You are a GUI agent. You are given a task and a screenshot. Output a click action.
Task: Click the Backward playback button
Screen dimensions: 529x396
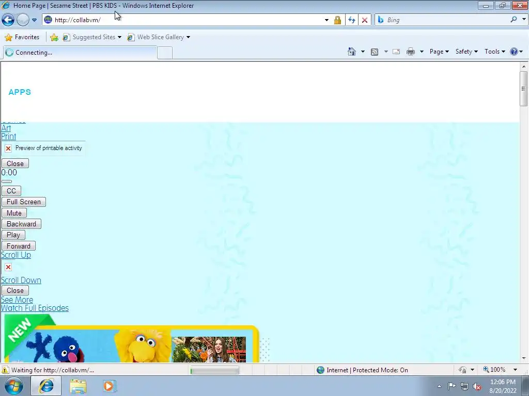[21, 224]
